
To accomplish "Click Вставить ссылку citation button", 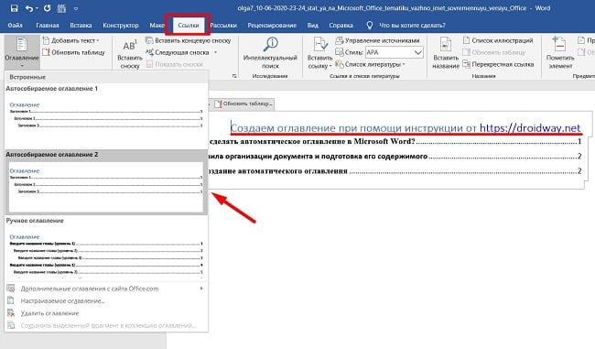I will pos(319,53).
